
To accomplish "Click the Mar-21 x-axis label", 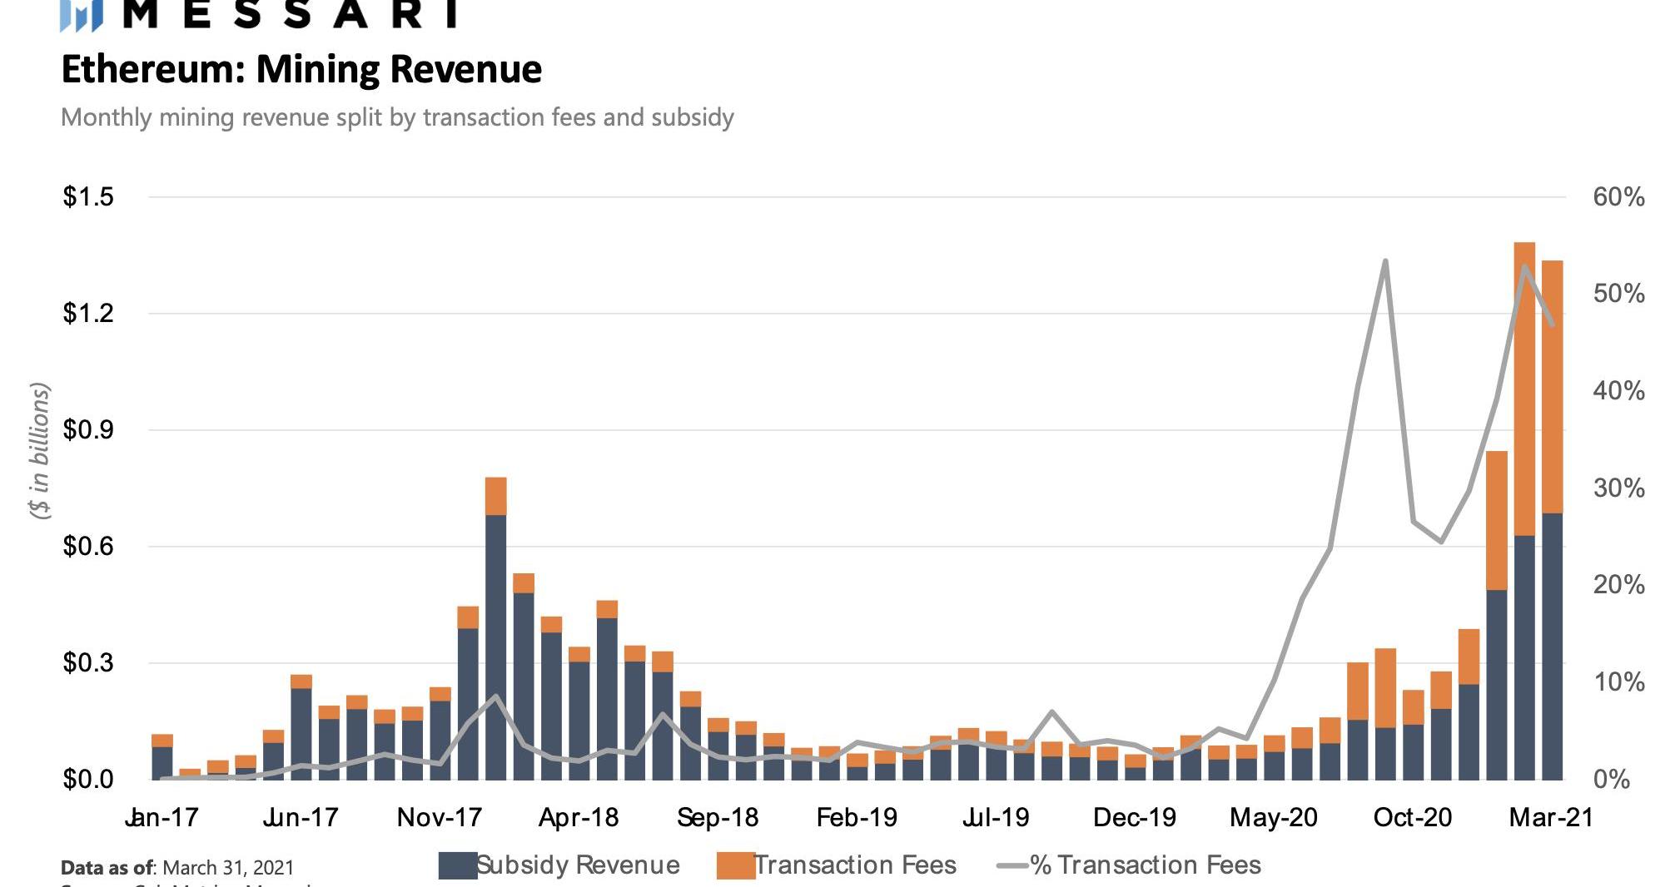I will (1552, 818).
